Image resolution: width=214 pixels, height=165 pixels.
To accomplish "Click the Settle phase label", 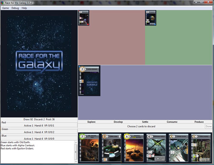I will click(145, 122).
